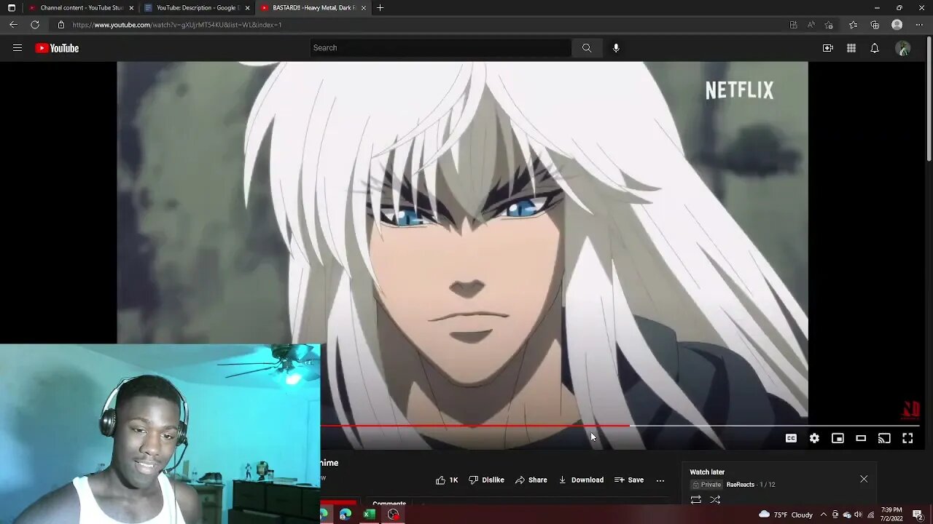Open video player settings gear
Viewport: 933px width, 524px height.
click(814, 438)
